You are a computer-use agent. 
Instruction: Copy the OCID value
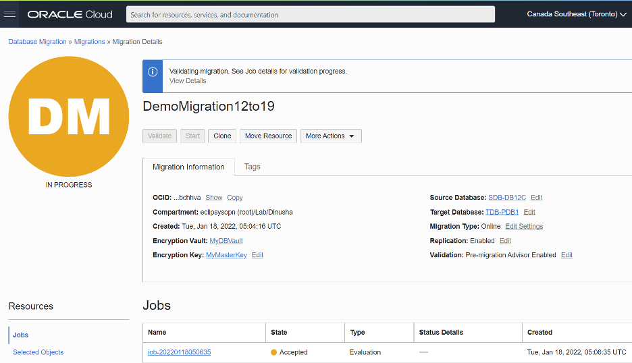pyautogui.click(x=235, y=198)
